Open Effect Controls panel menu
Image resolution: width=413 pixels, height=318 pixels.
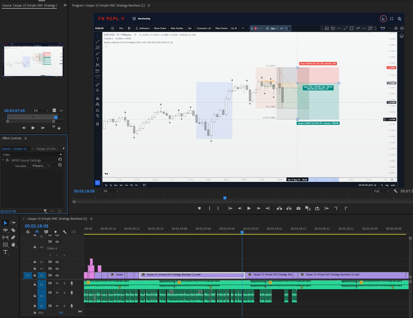25,138
